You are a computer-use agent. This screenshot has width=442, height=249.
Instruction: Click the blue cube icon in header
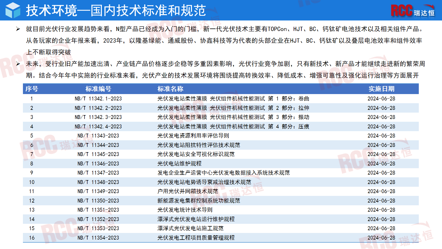[13, 10]
